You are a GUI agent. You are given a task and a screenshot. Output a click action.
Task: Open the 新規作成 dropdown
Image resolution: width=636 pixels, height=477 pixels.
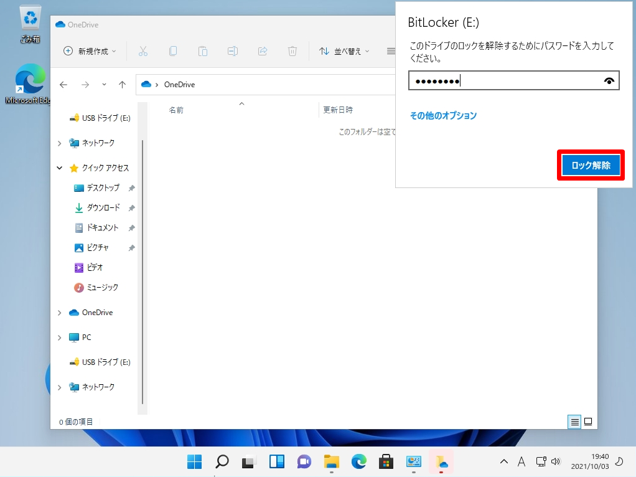(90, 51)
